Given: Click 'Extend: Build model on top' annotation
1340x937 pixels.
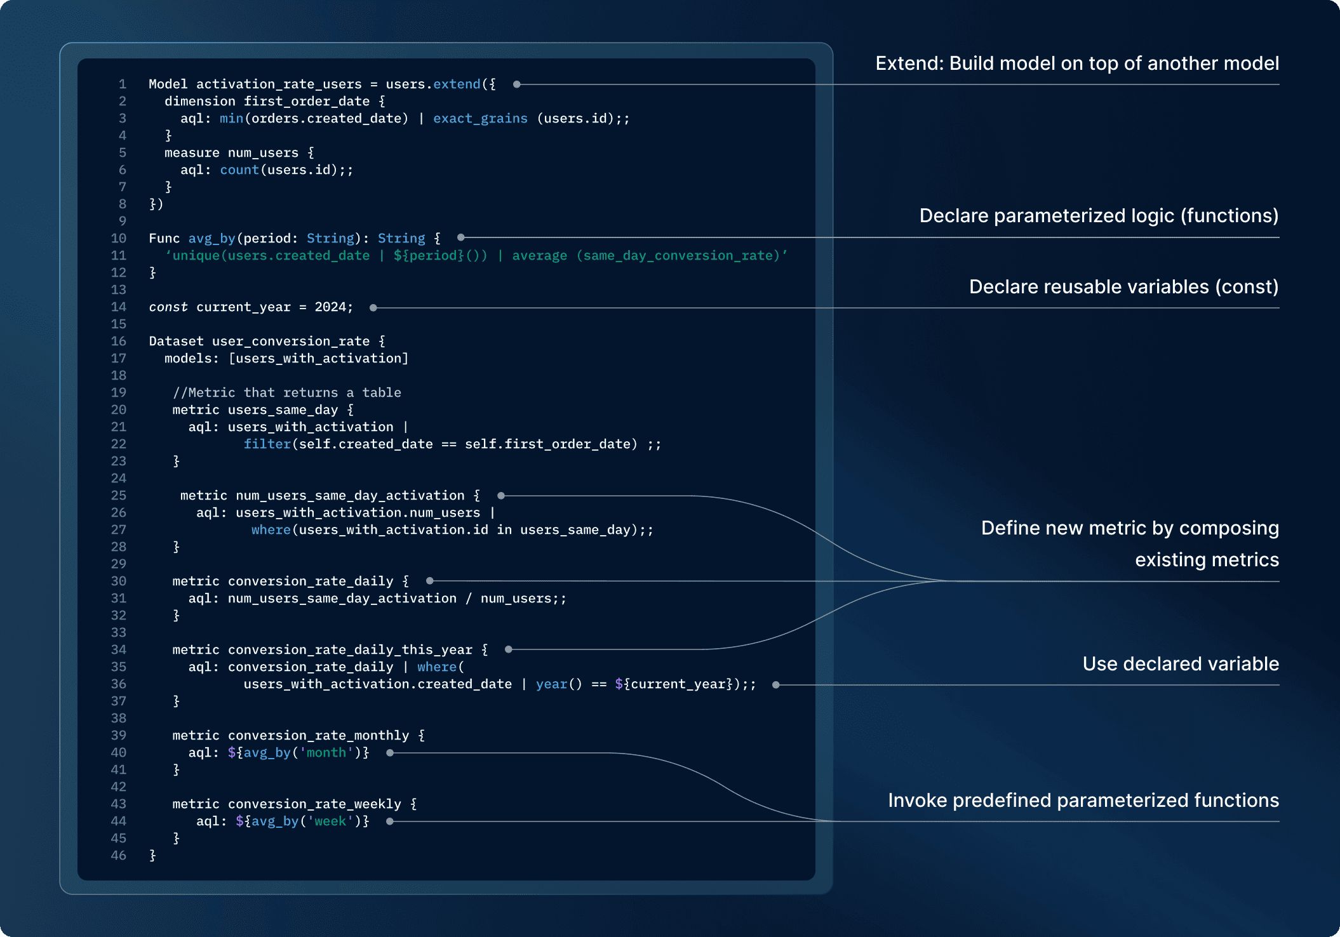Looking at the screenshot, I should tap(1076, 63).
